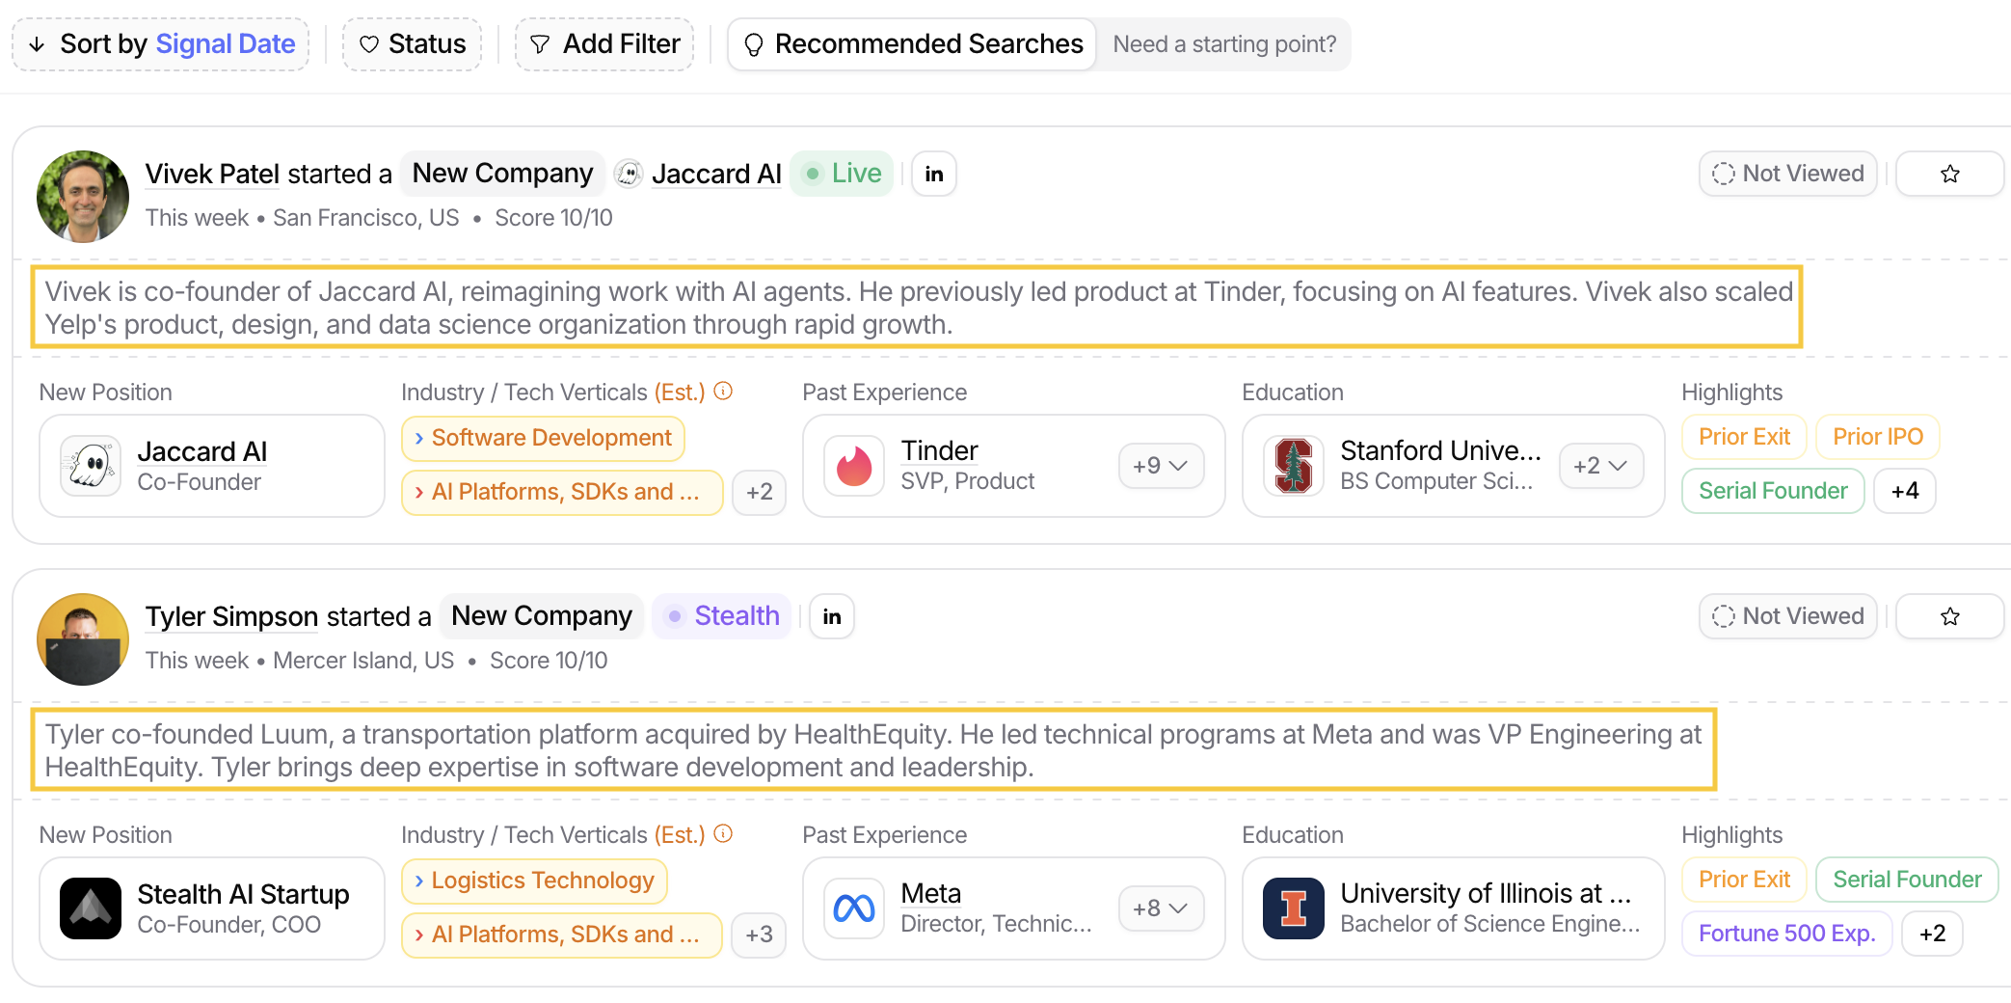Expand the +9 past experience dropdown

click(1161, 466)
